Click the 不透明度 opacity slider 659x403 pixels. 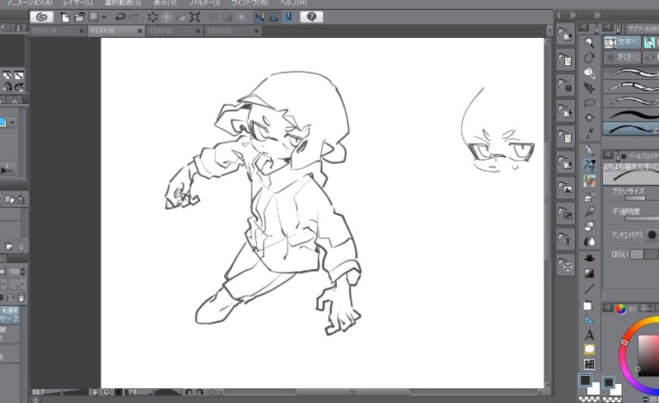coord(642,218)
